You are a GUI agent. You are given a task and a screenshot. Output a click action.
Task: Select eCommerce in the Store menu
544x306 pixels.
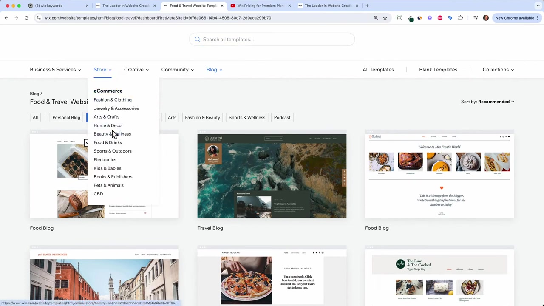point(108,91)
